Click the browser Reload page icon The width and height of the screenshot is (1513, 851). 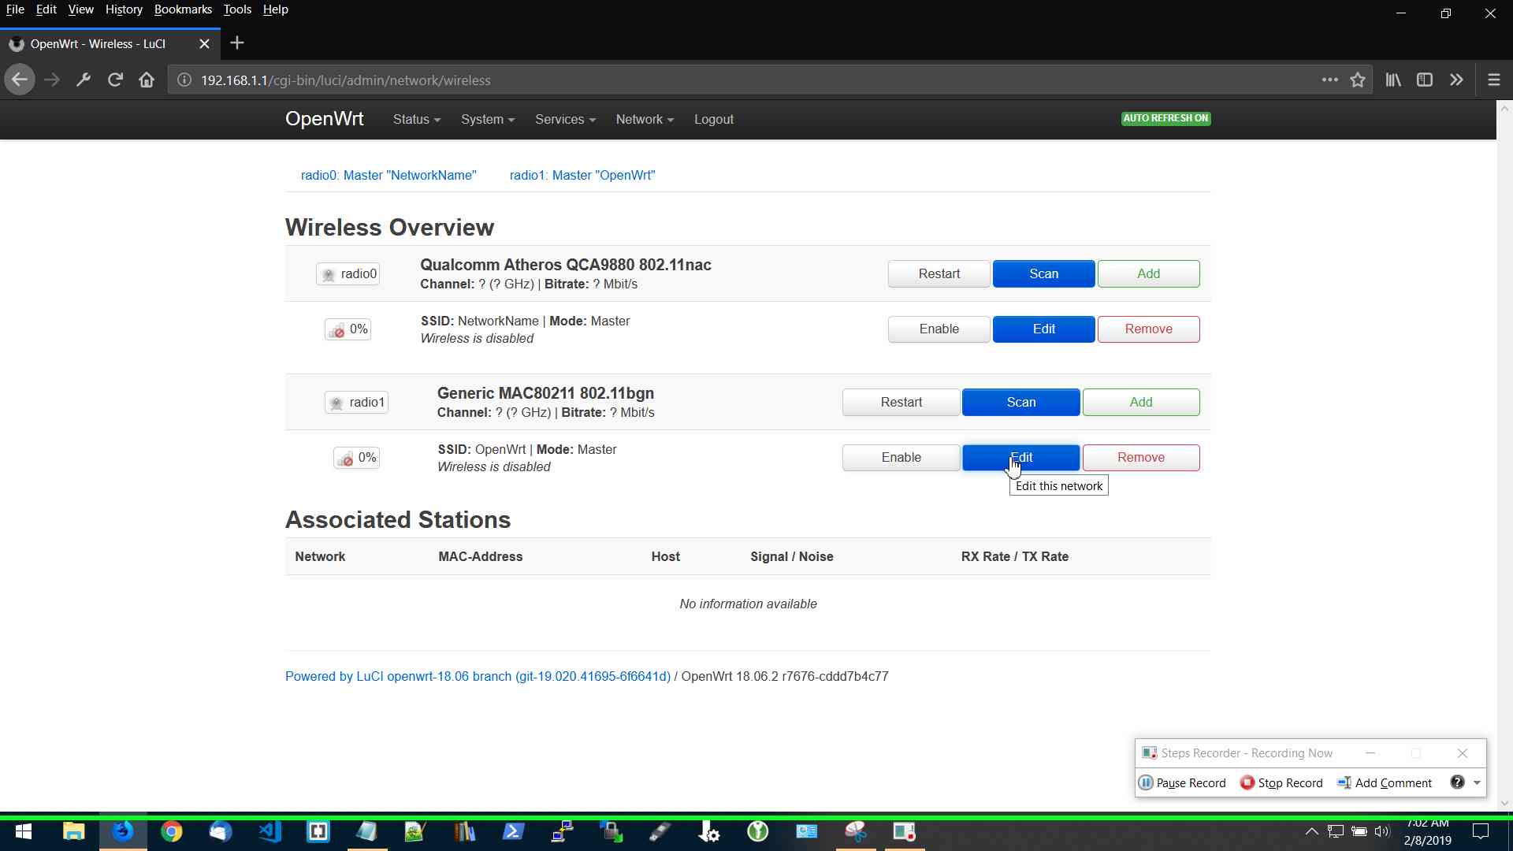(x=115, y=80)
